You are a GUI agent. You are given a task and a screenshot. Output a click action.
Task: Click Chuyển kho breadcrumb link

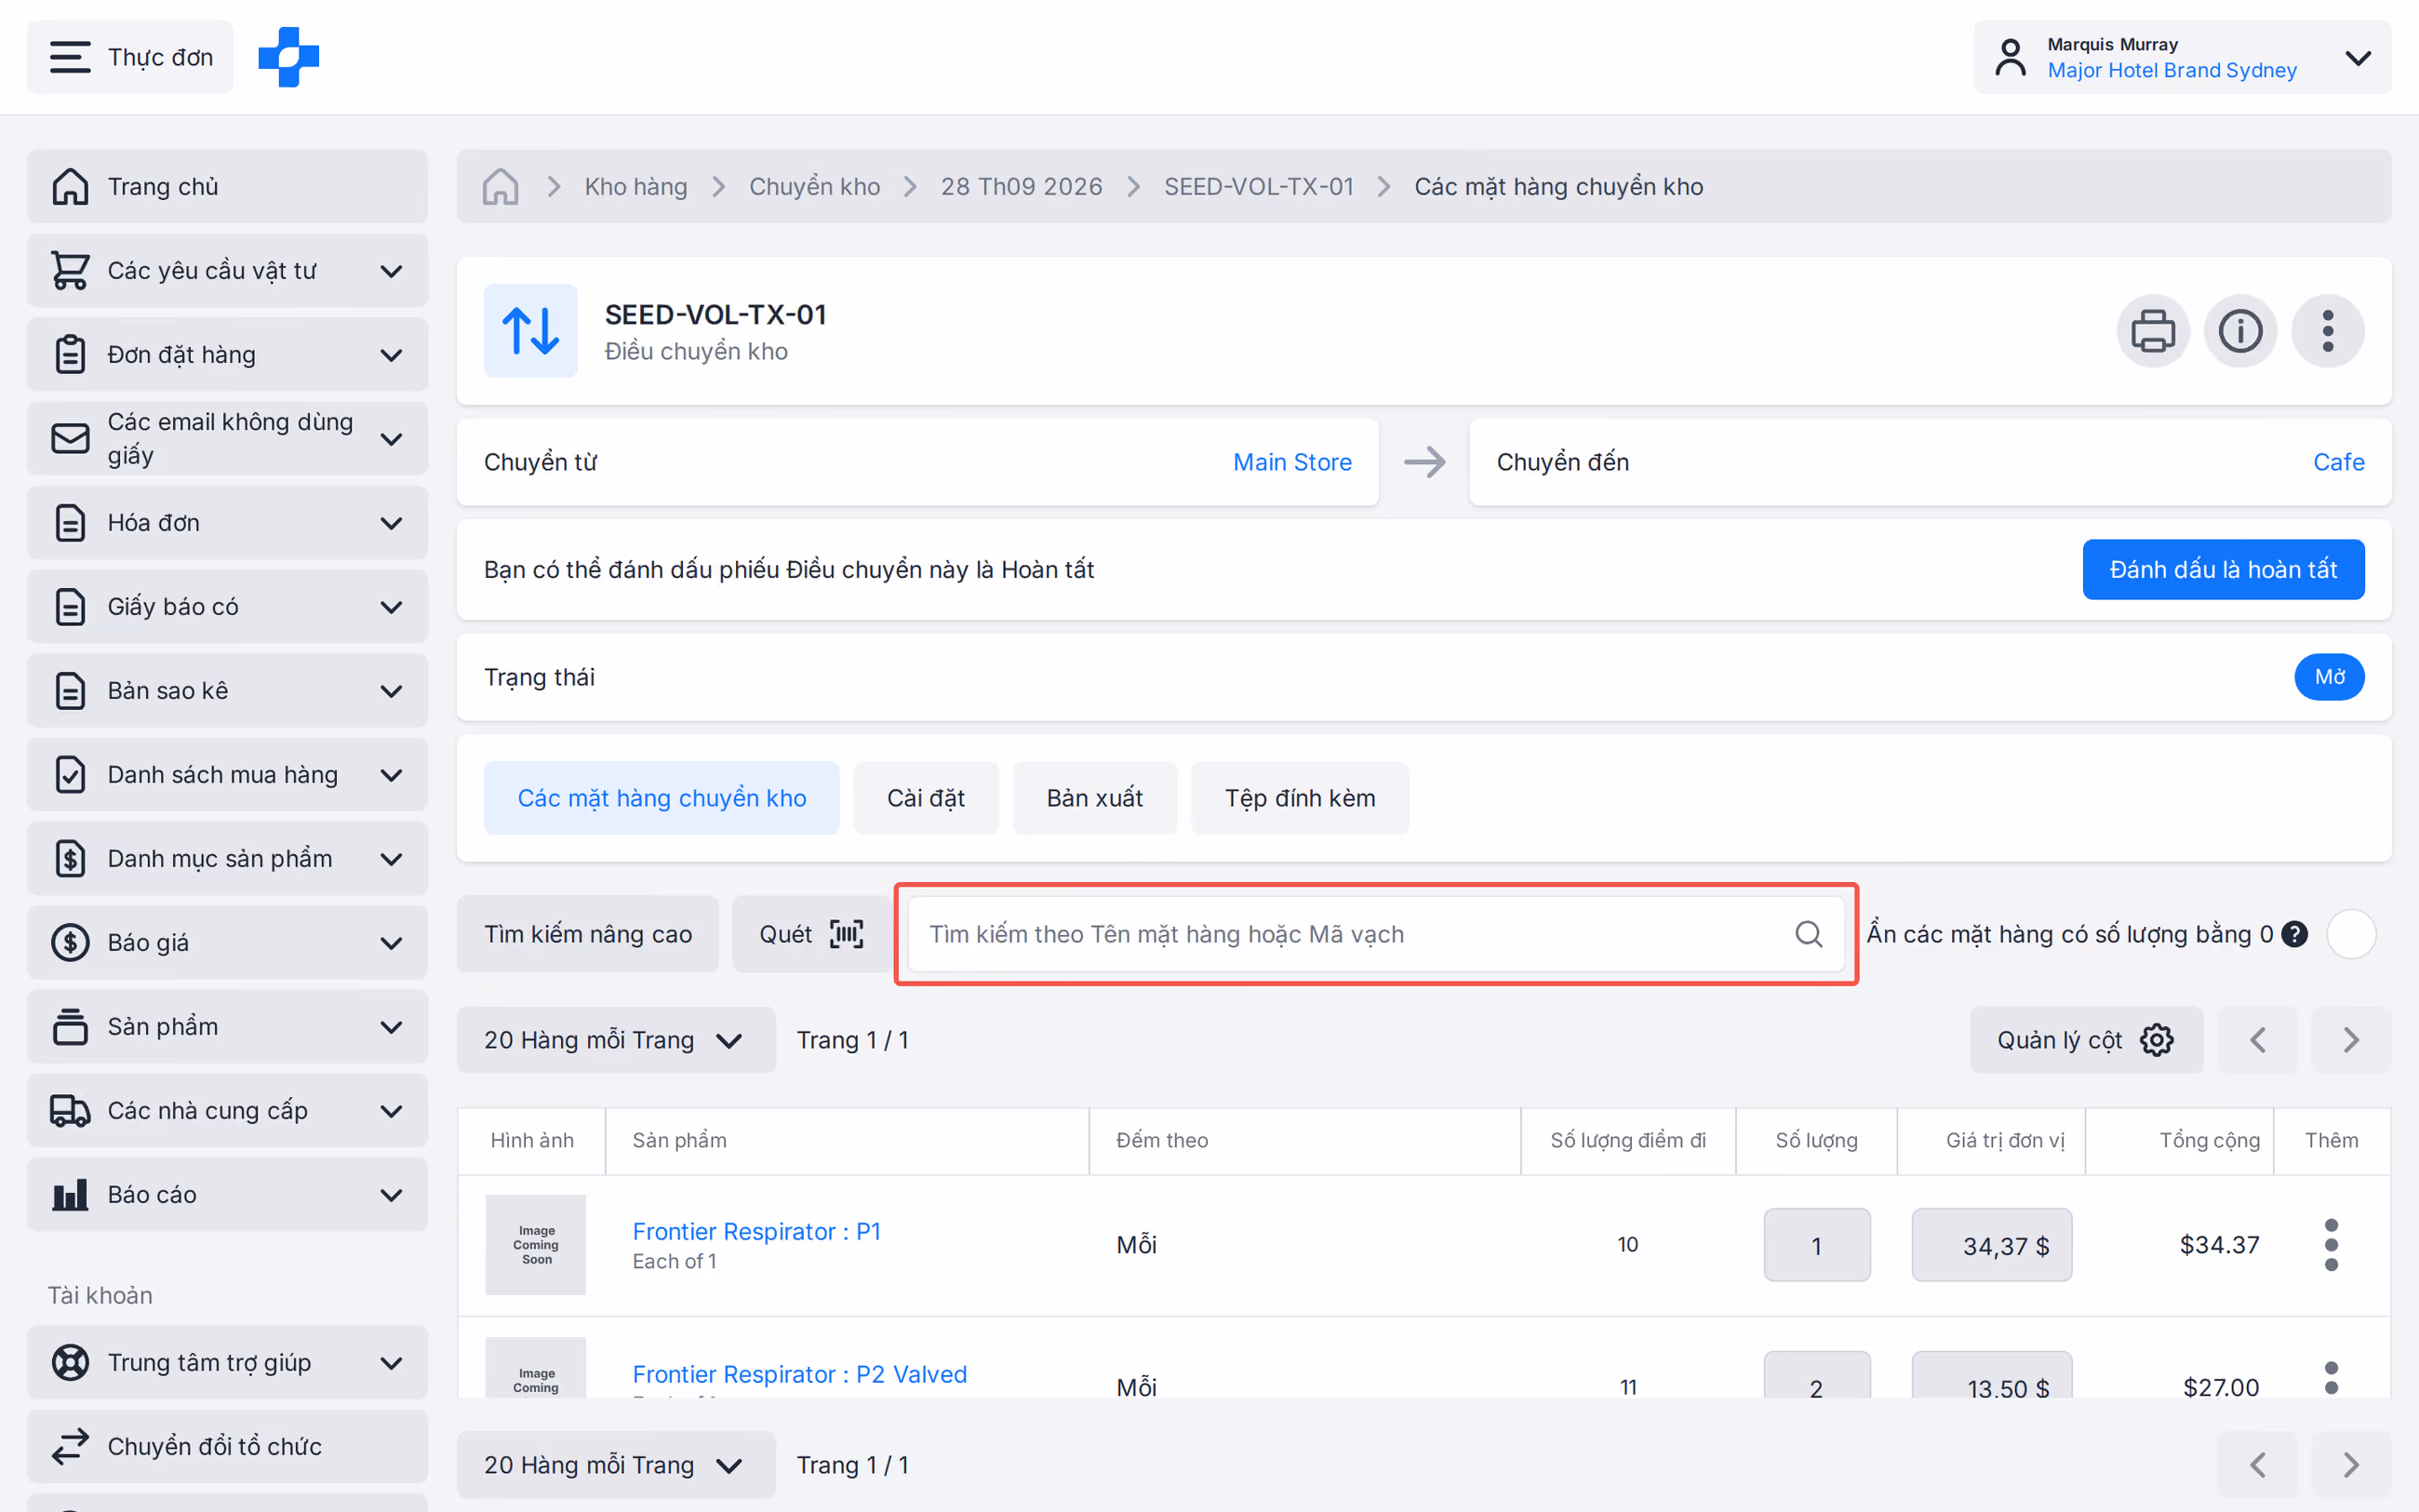(815, 187)
